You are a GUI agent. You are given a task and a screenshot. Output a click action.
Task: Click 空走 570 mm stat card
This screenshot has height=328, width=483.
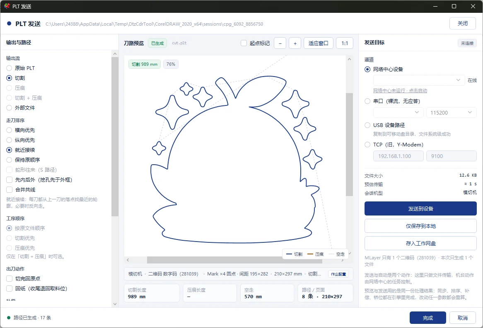pyautogui.click(x=267, y=293)
